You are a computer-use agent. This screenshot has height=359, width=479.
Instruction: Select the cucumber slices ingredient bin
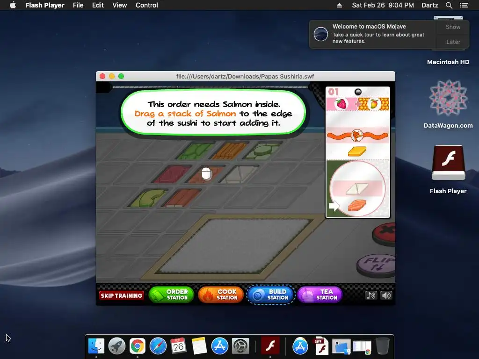point(263,151)
